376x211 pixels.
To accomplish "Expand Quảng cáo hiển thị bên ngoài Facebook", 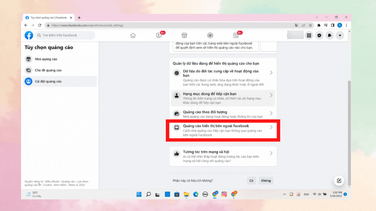I will [223, 130].
